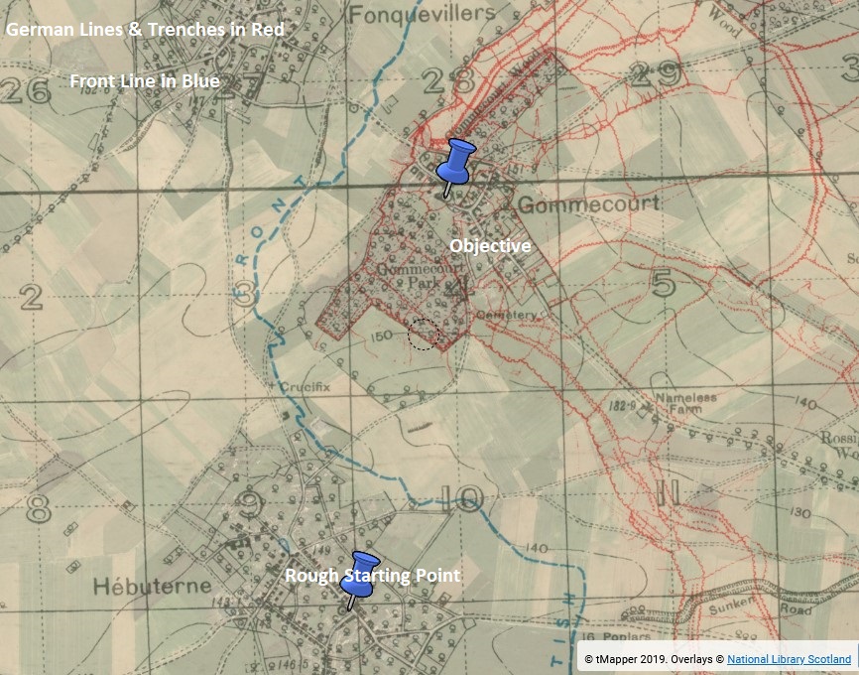Click the 'Front Line in Blue' caption
Screen dimensions: 859x675
pos(145,81)
